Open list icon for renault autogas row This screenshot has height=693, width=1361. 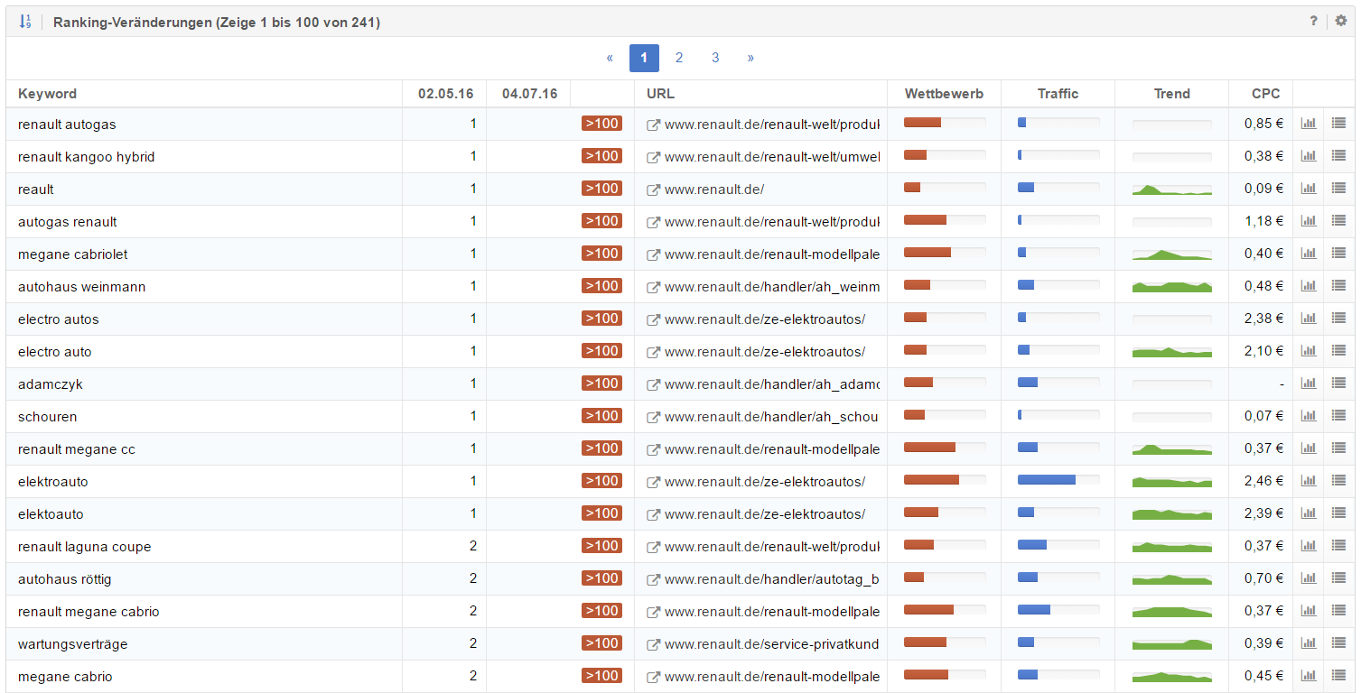1338,124
